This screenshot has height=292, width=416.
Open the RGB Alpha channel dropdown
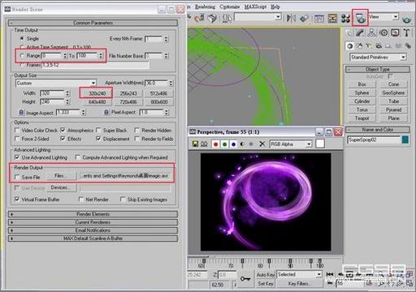pyautogui.click(x=291, y=144)
